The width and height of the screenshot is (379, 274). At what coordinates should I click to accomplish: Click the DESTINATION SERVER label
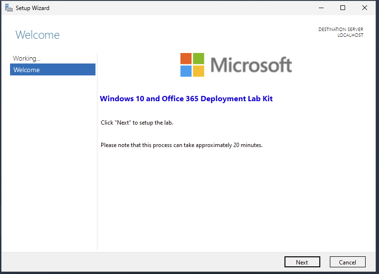(340, 29)
